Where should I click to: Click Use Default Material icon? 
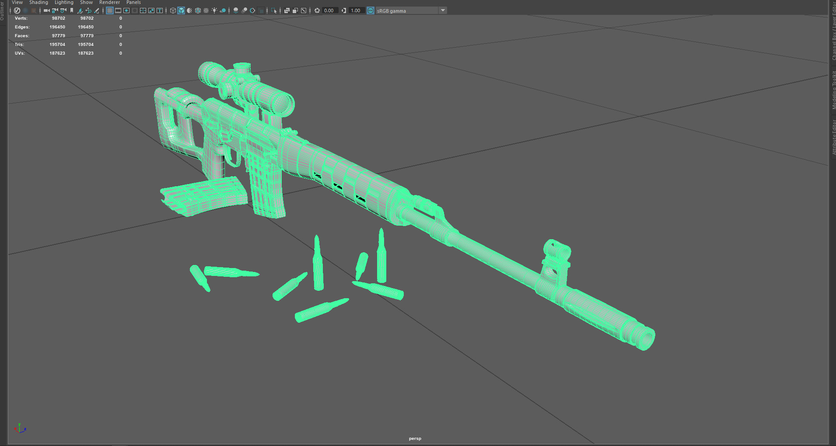189,10
